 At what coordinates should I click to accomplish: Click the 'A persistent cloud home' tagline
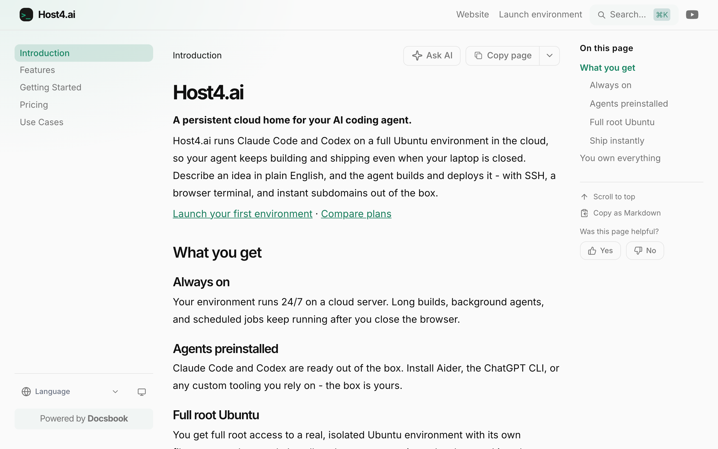(292, 120)
